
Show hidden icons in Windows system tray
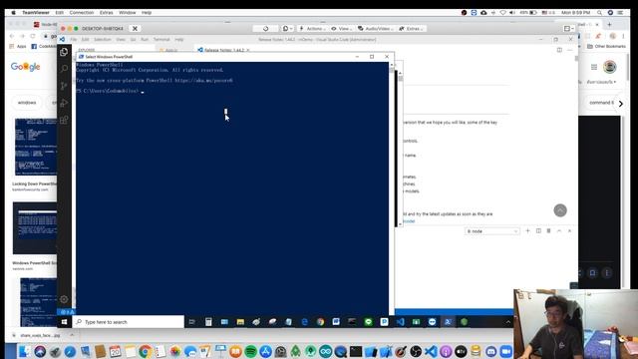(508, 322)
